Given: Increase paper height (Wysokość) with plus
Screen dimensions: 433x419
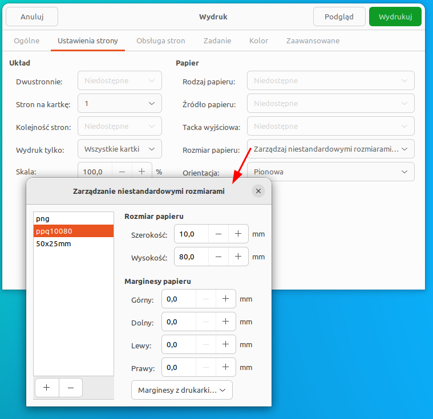Looking at the screenshot, I should (238, 257).
